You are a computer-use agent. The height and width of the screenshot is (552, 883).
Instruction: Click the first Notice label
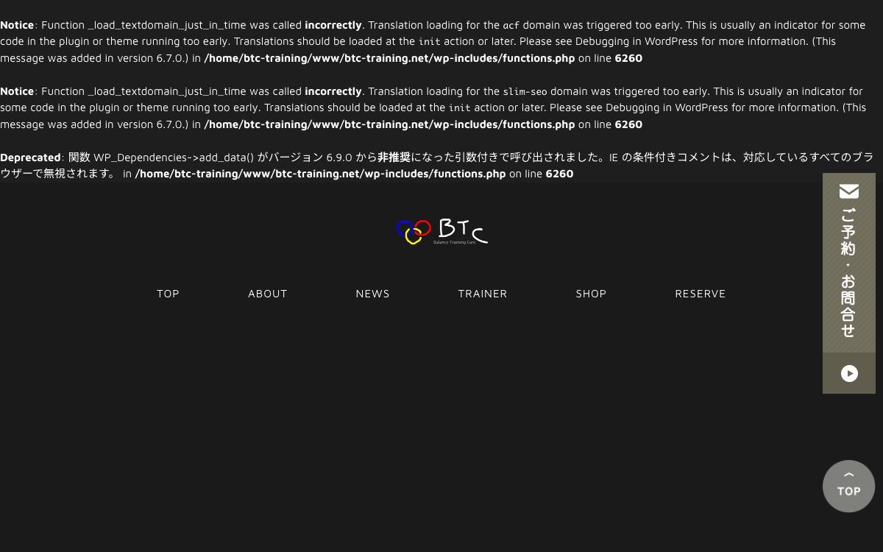(17, 25)
